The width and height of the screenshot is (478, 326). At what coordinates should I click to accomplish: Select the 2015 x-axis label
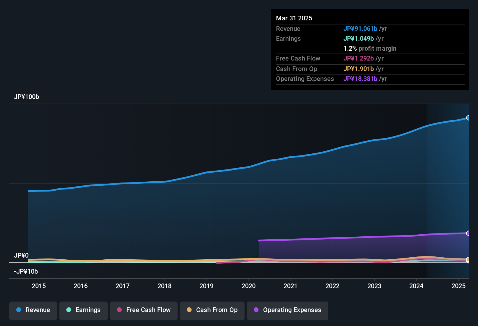point(39,286)
